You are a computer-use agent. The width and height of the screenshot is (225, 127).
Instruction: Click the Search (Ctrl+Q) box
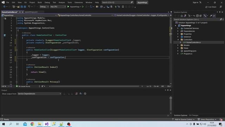pos(117,2)
